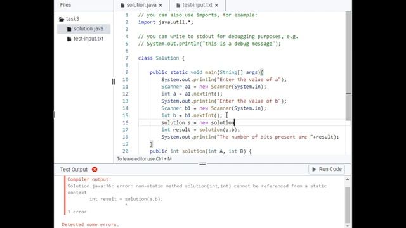Click the task3 open-folder icon
The height and width of the screenshot is (228, 406).
[x=62, y=19]
